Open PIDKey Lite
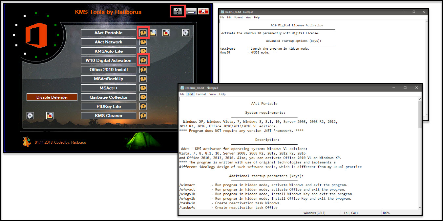 pos(108,106)
